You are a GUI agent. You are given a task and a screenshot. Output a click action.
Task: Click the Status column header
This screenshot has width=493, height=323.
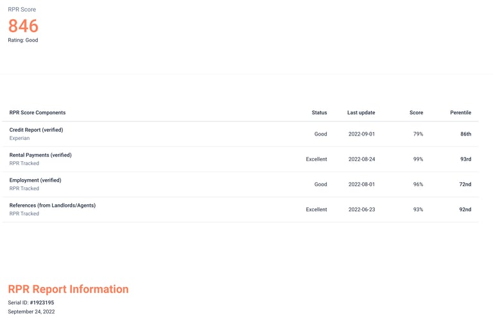click(319, 112)
